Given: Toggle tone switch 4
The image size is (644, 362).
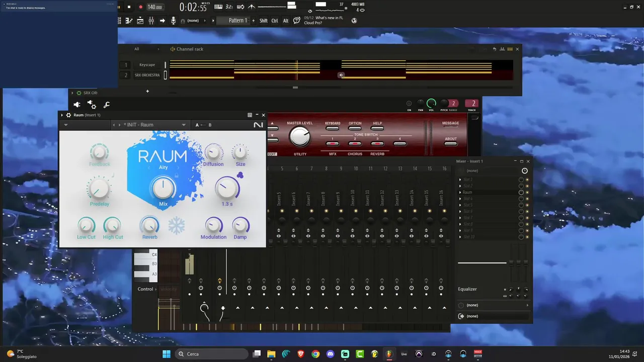Looking at the screenshot, I should tap(400, 144).
